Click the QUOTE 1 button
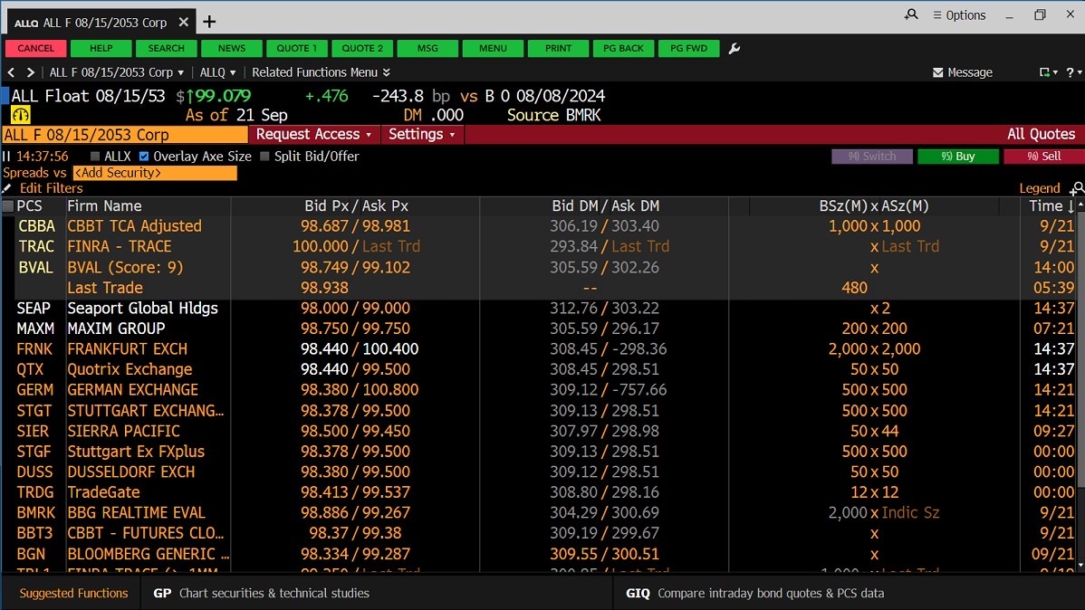This screenshot has height=610, width=1085. pyautogui.click(x=297, y=48)
